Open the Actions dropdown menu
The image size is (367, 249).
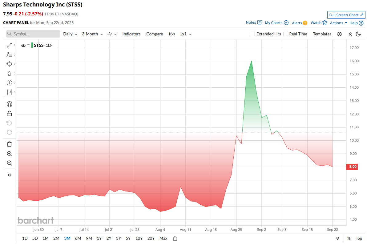(x=338, y=23)
